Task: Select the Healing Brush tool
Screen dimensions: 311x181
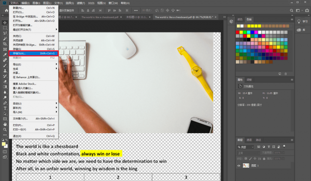Action: click(5, 60)
